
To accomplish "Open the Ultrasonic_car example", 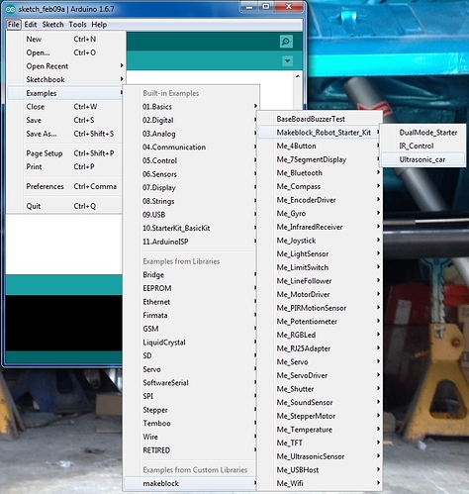I will coord(422,159).
